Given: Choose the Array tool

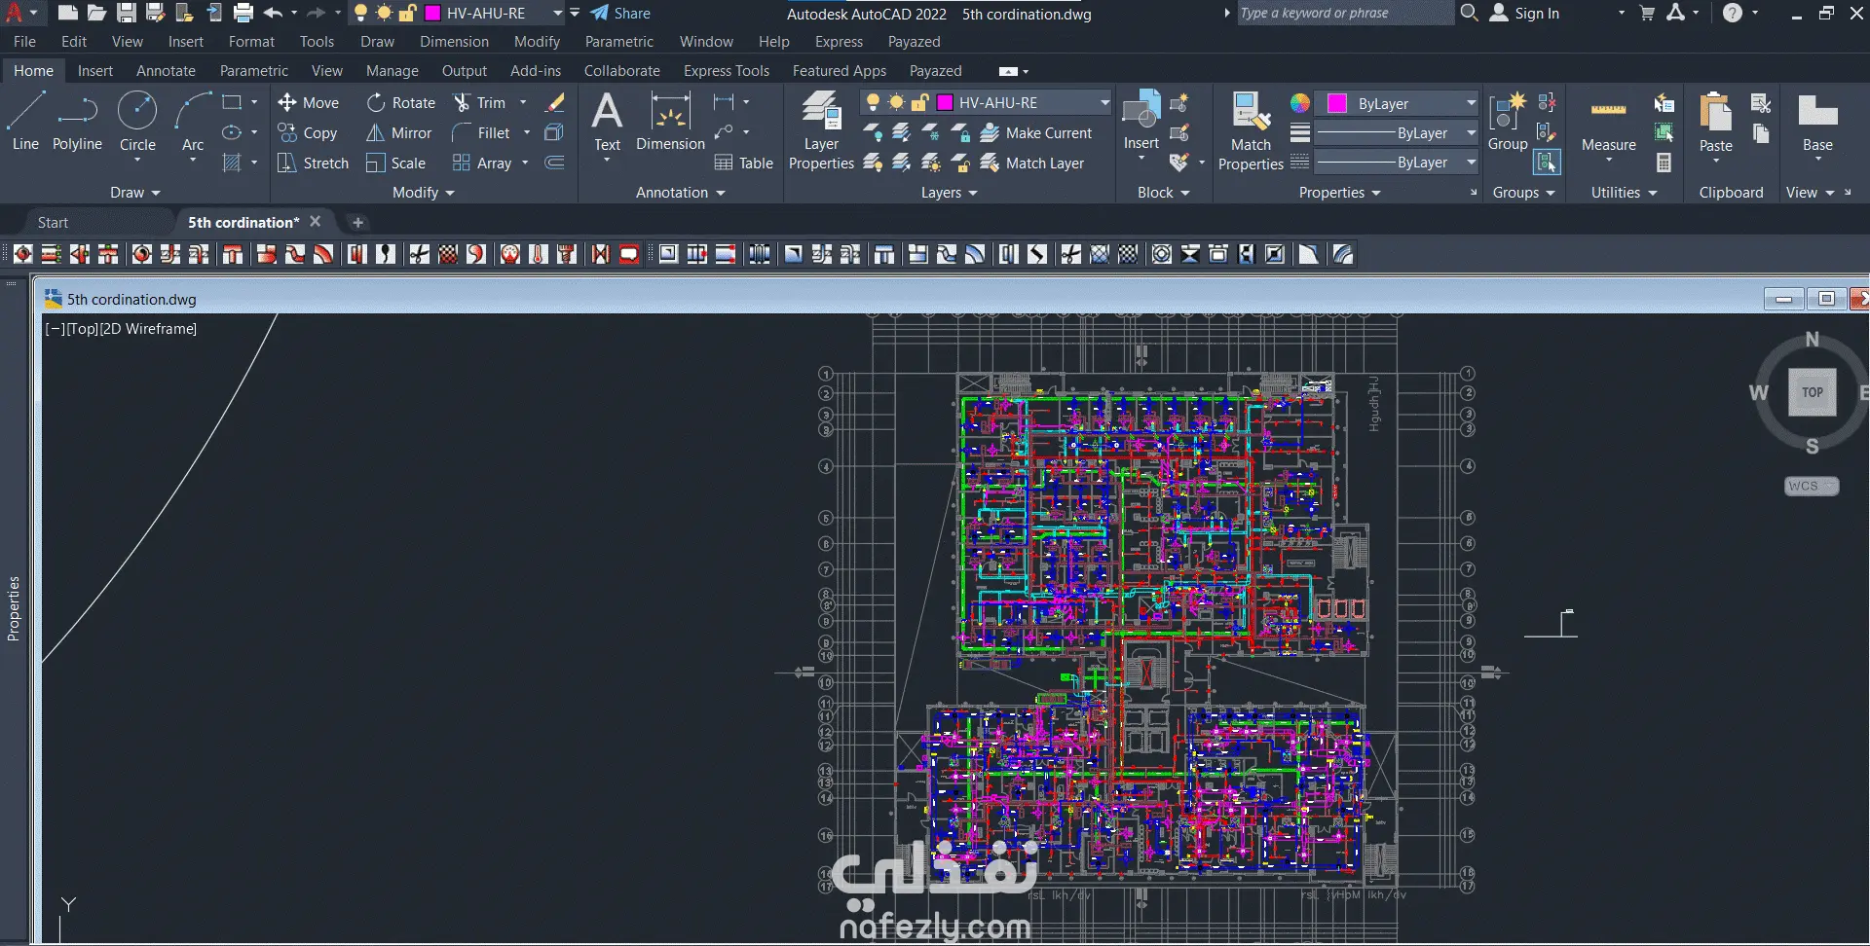Looking at the screenshot, I should coord(482,164).
